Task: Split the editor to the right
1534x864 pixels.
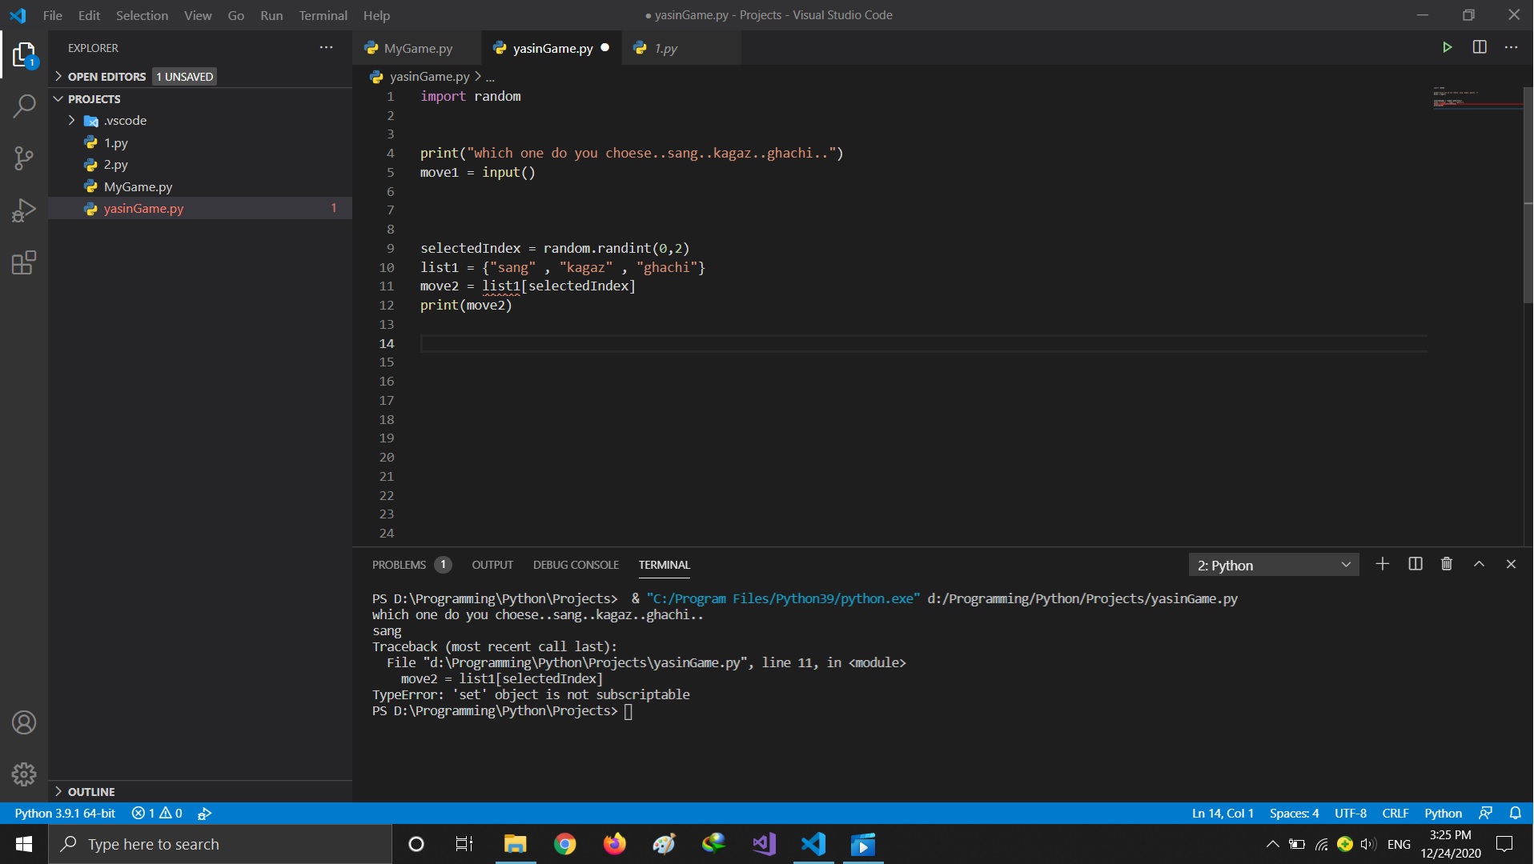Action: click(1480, 47)
